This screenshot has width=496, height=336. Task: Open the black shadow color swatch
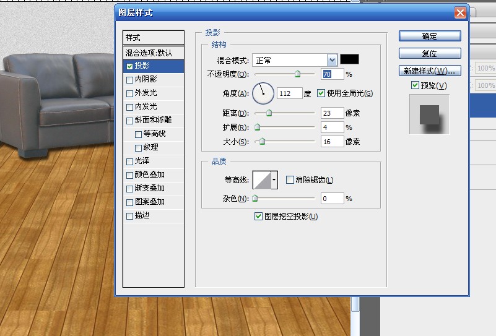(x=349, y=59)
